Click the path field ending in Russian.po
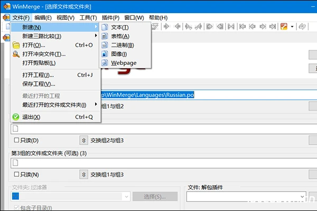 click(209, 95)
